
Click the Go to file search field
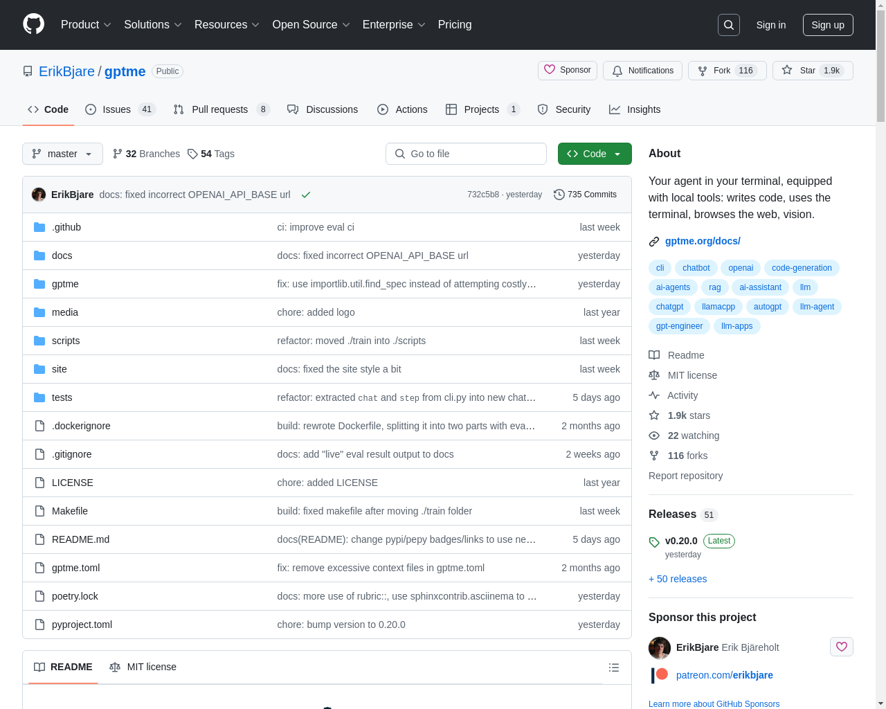pos(466,154)
